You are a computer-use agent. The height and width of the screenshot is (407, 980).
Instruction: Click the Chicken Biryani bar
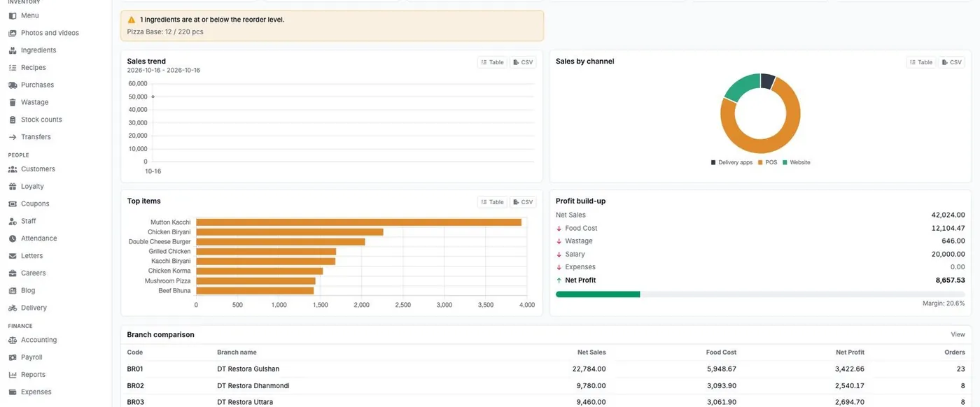click(x=290, y=232)
